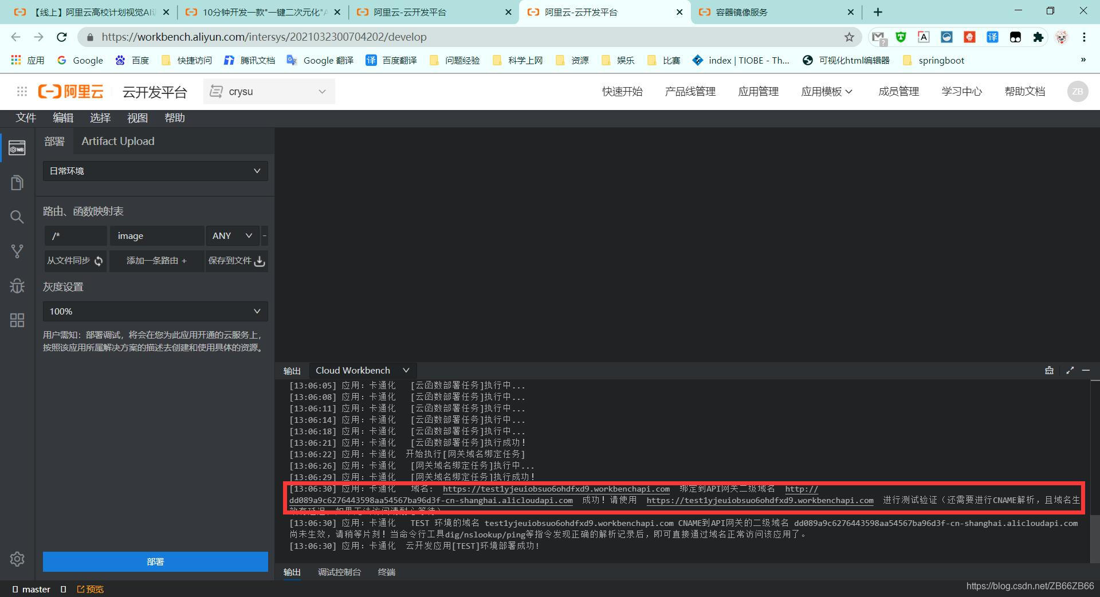Maximize the output panel with the expand icon

point(1070,370)
